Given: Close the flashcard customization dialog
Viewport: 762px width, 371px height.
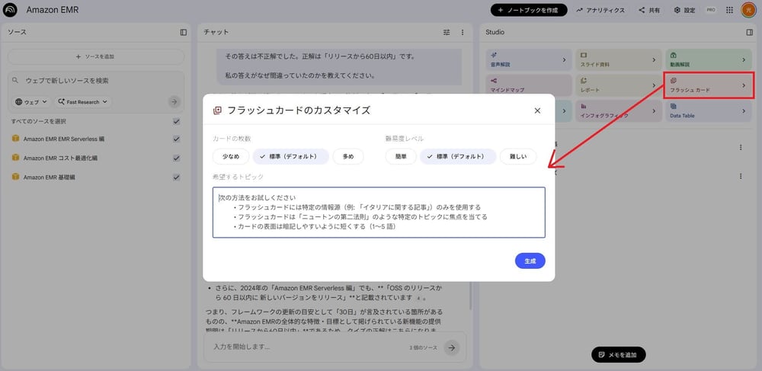Looking at the screenshot, I should click(537, 110).
